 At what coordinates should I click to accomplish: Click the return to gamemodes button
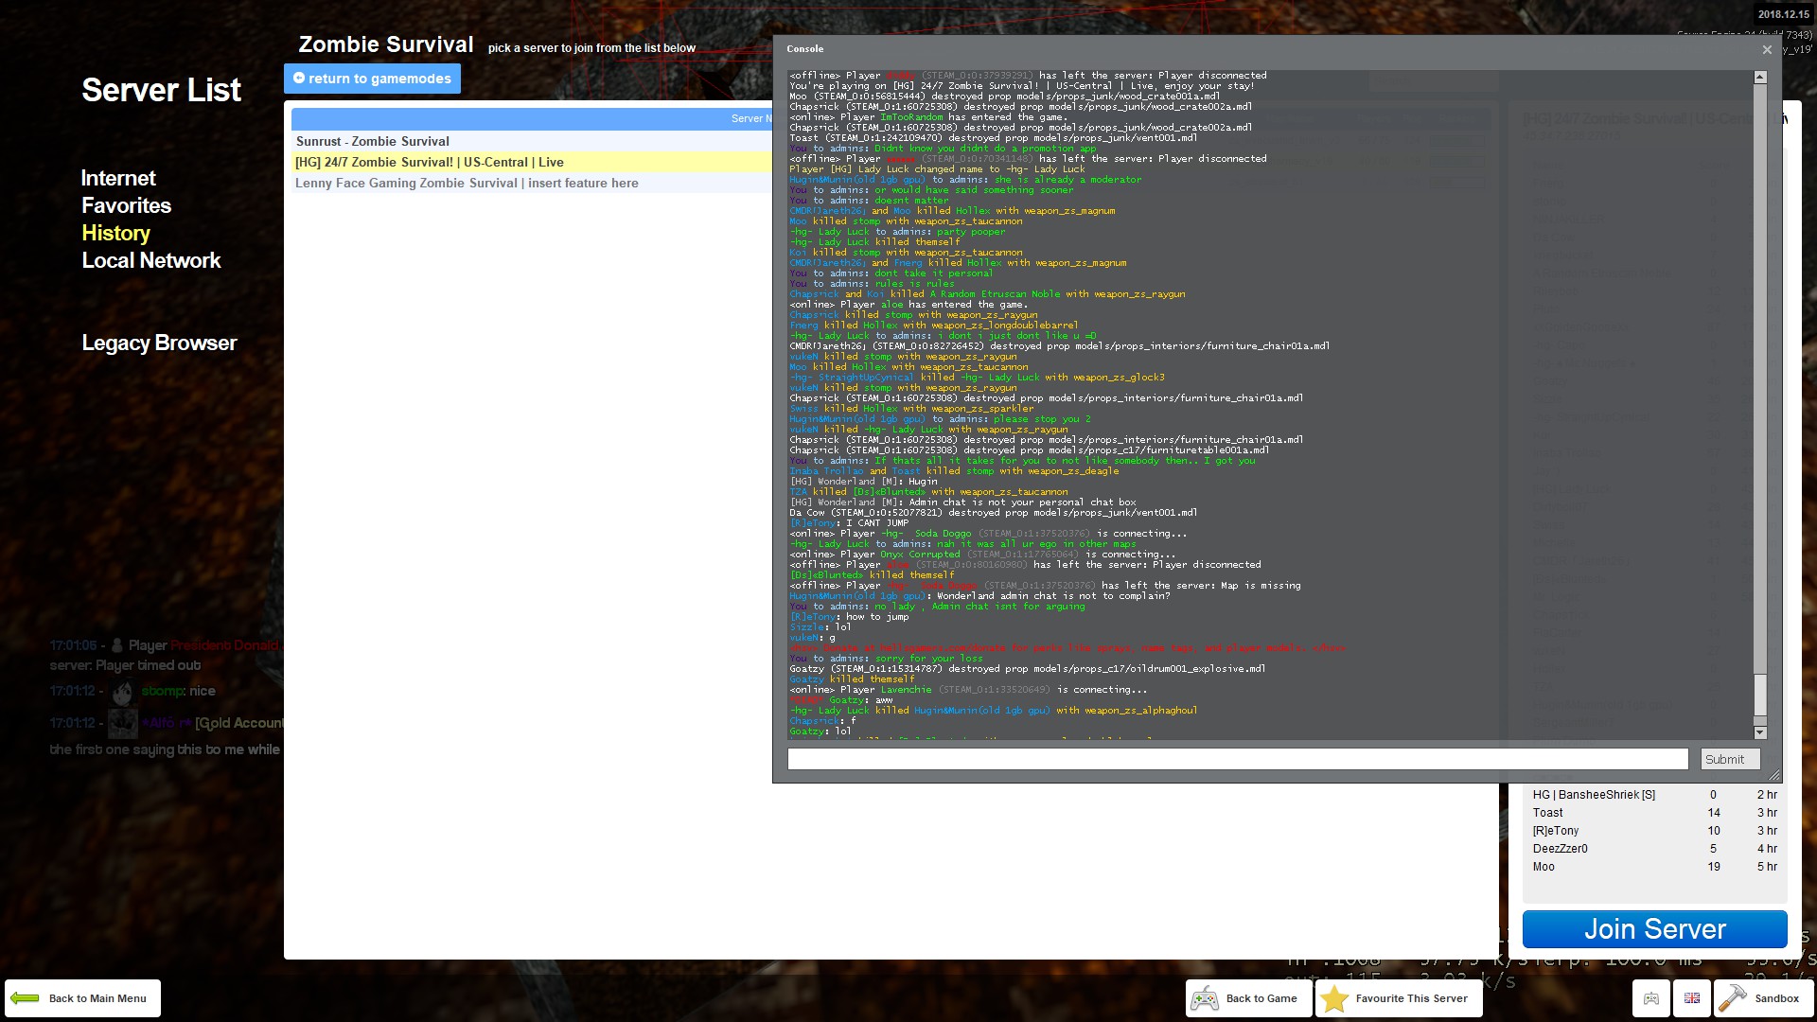click(372, 79)
